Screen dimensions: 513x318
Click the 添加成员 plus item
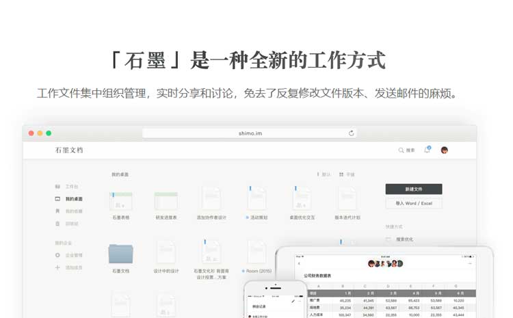pyautogui.click(x=69, y=267)
